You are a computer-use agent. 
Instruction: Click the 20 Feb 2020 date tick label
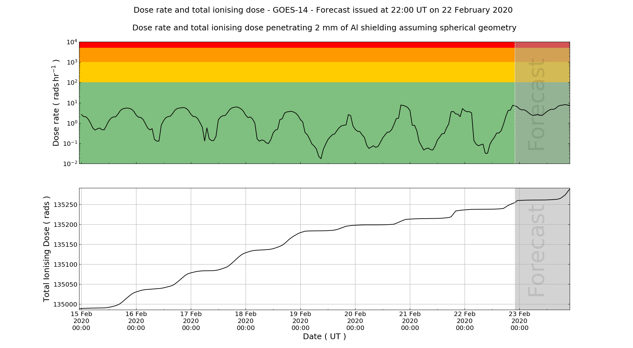355,321
